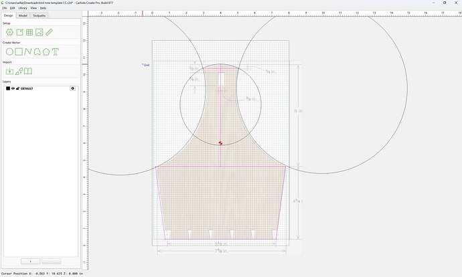Click the blue Grid label on canvas

pyautogui.click(x=146, y=65)
